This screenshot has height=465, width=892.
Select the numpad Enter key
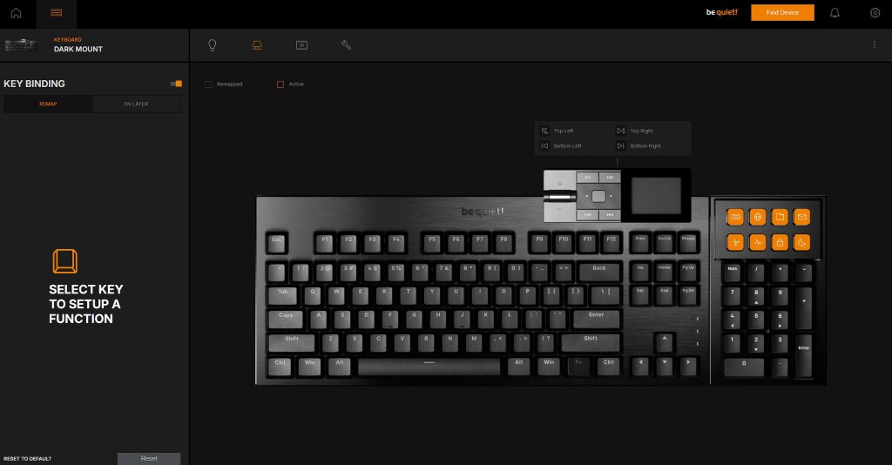tap(804, 356)
